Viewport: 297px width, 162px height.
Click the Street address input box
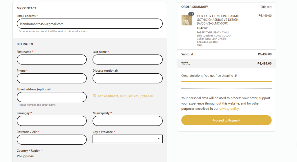pos(52,97)
